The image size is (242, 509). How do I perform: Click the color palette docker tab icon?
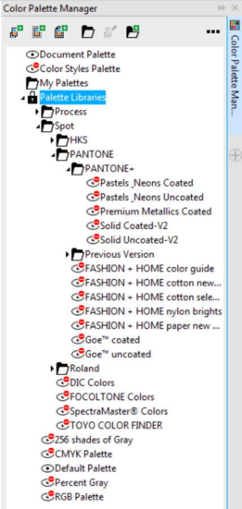(x=234, y=25)
